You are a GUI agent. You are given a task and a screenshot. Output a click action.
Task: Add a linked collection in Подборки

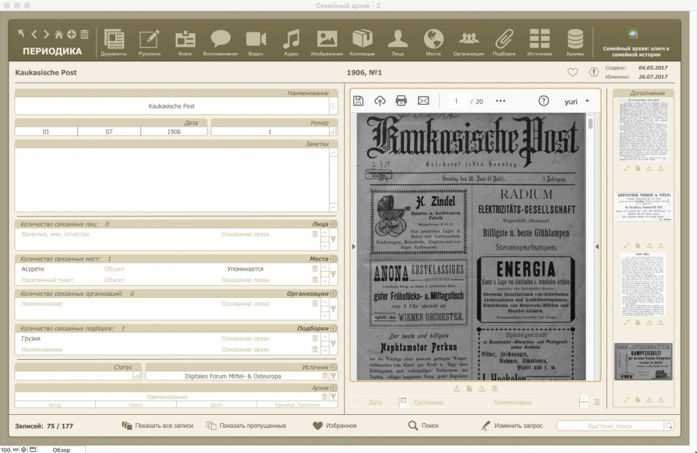point(334,329)
